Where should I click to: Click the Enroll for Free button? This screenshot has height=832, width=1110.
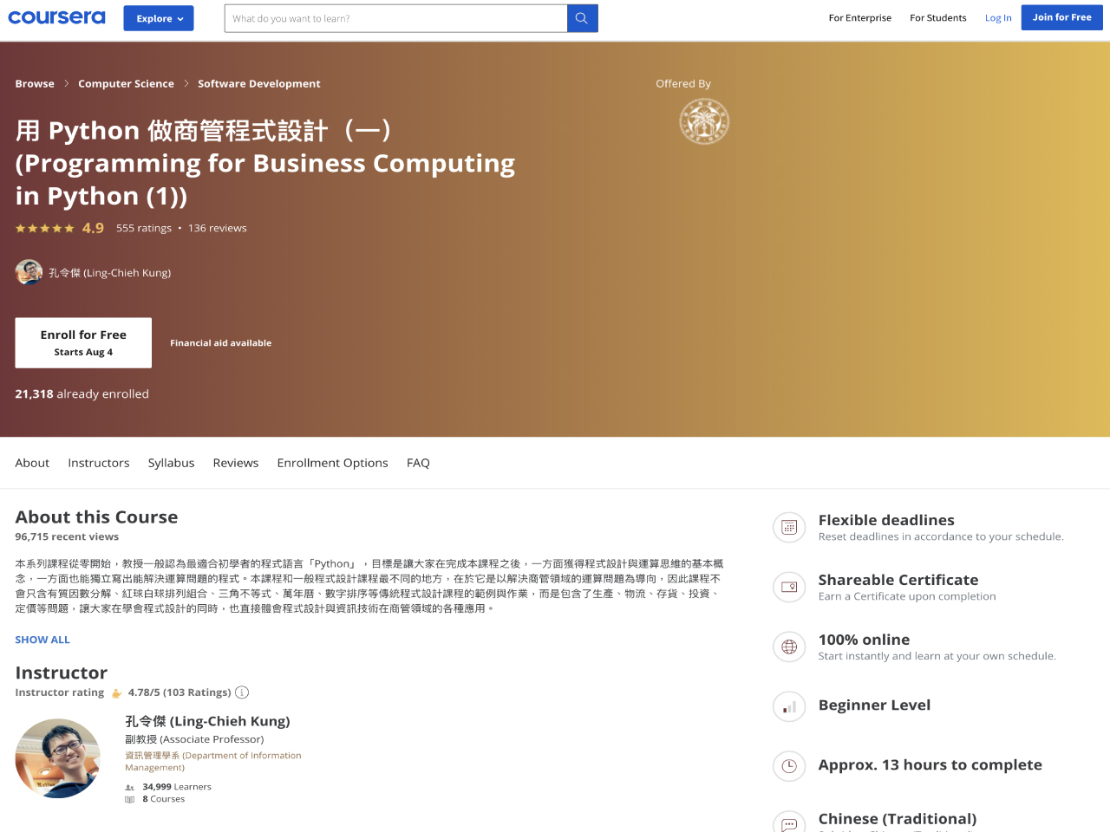[83, 342]
